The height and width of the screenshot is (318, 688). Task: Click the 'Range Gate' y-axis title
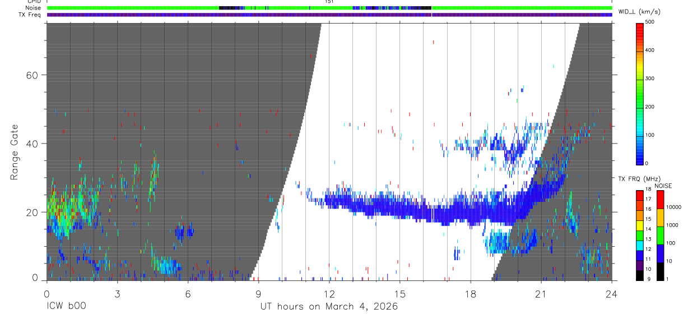pos(15,152)
